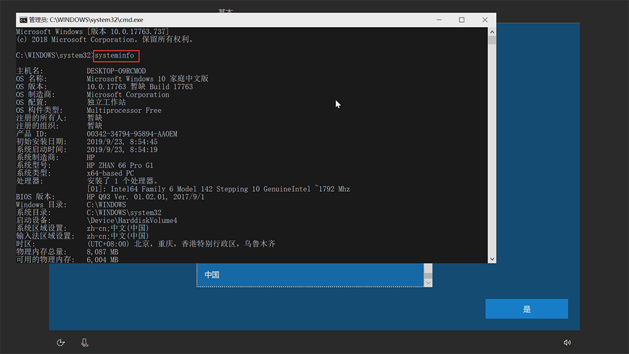Click the install date 2019/9/23, 8:54:45
The height and width of the screenshot is (354, 629).
122,142
